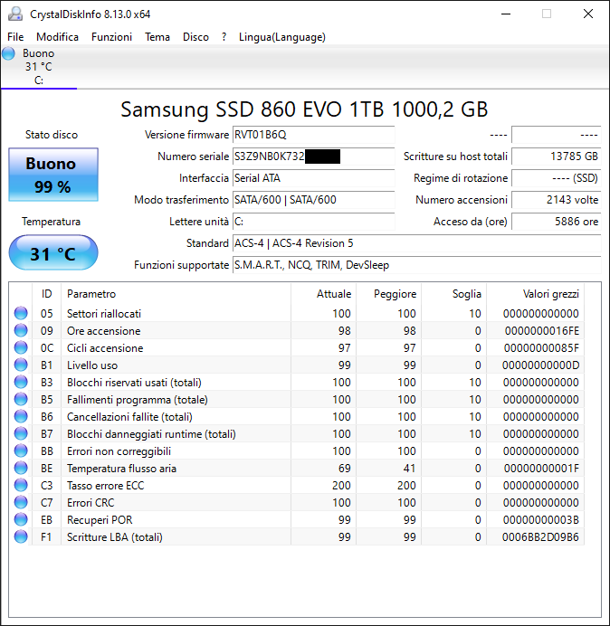The width and height of the screenshot is (610, 626).
Task: Select the 'Temperatura flusso aria' parameter text
Action: 121,468
